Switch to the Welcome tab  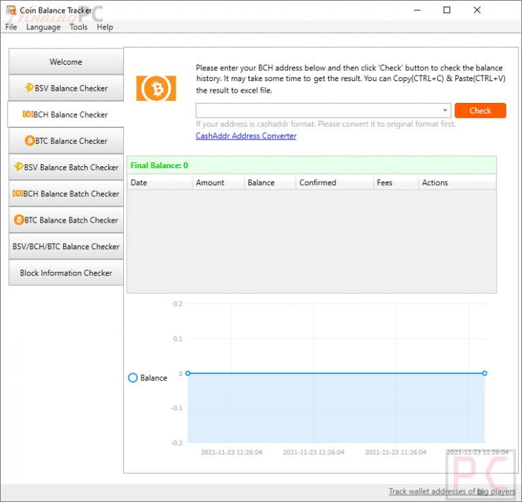(x=66, y=61)
